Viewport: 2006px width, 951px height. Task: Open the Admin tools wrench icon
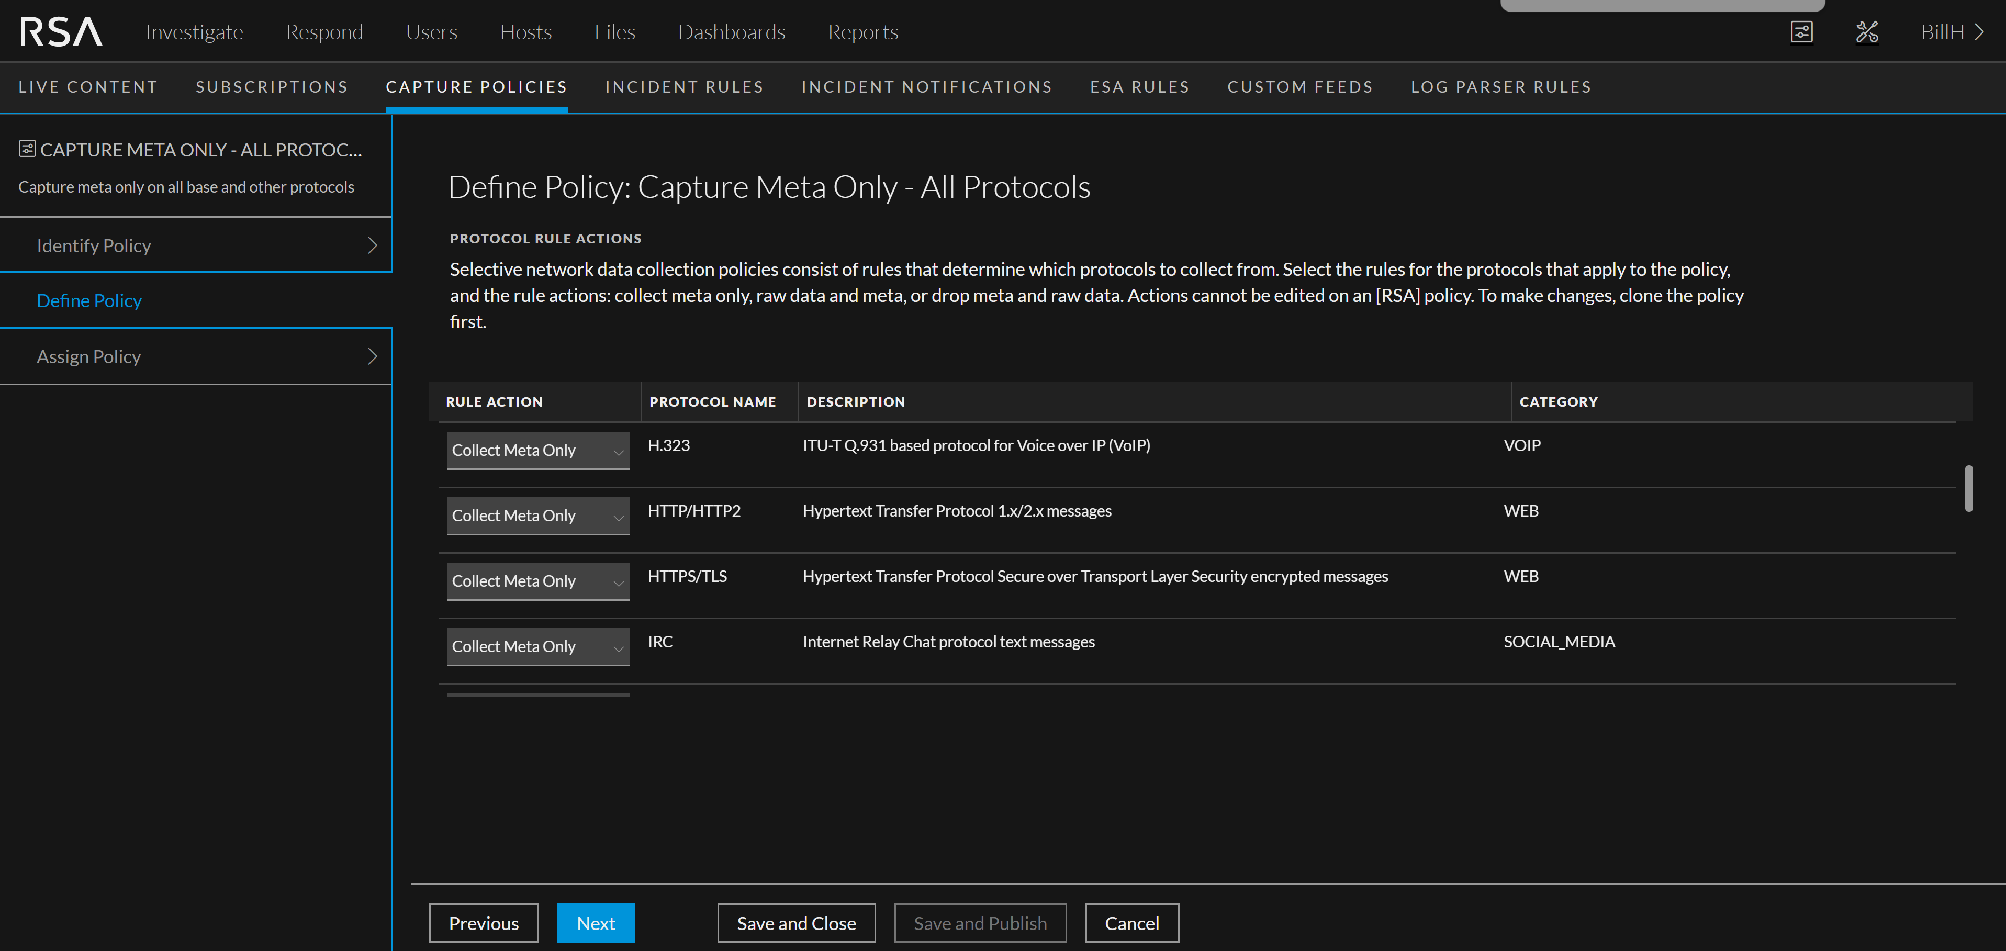click(x=1867, y=32)
